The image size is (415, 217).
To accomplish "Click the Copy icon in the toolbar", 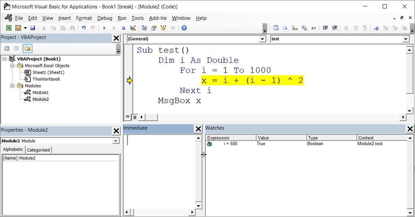I will coord(53,28).
